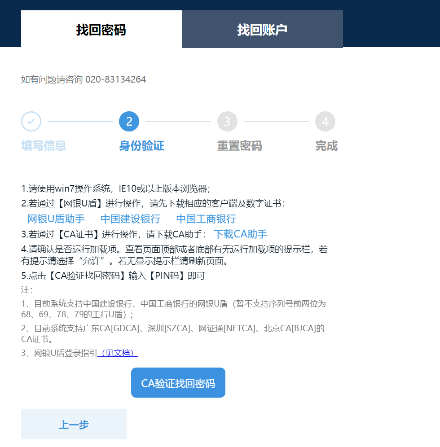Go back with the 上一步 button
The width and height of the screenshot is (440, 447).
74,424
